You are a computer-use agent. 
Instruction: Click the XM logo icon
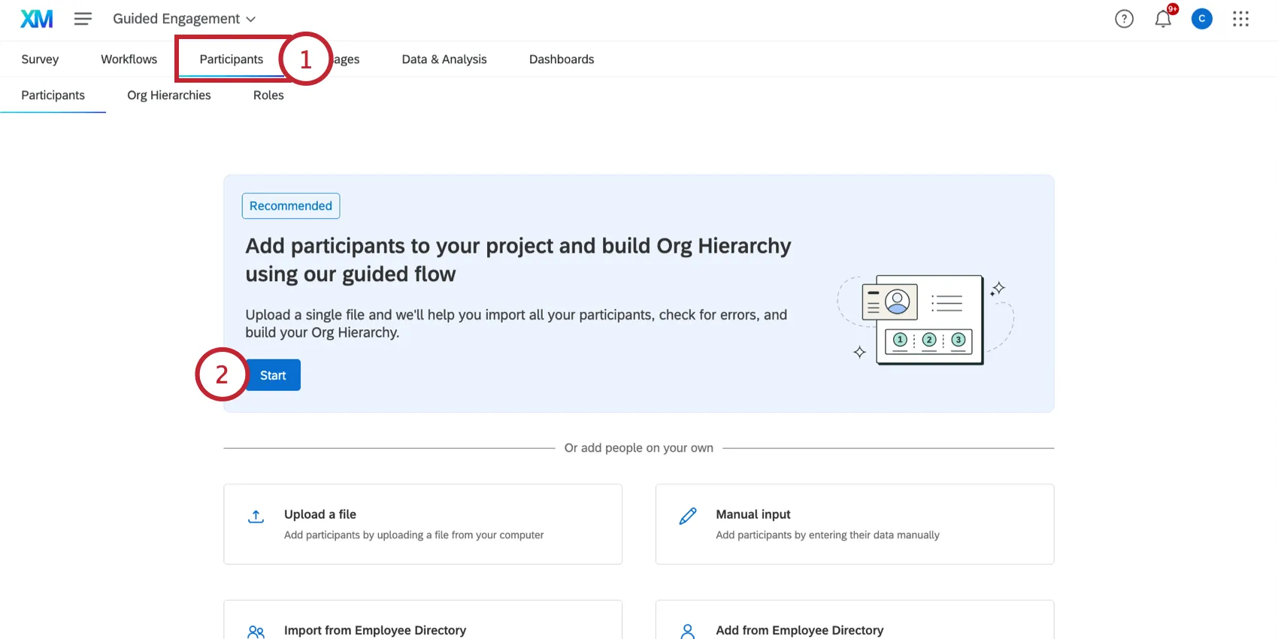36,19
